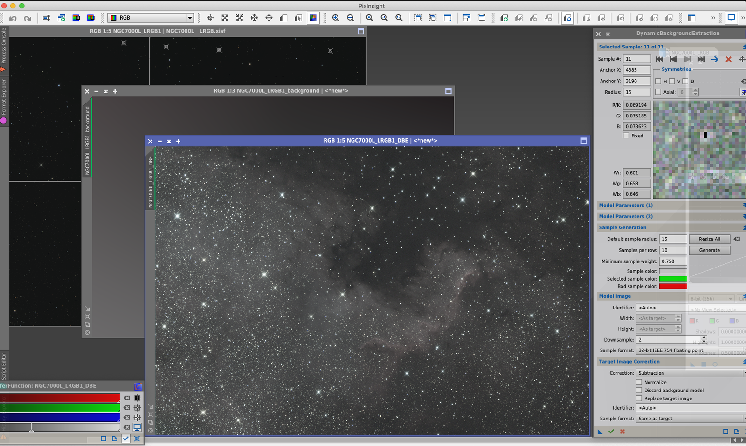Click the undo arrow in toolbar
This screenshot has height=446, width=746.
pyautogui.click(x=13, y=18)
